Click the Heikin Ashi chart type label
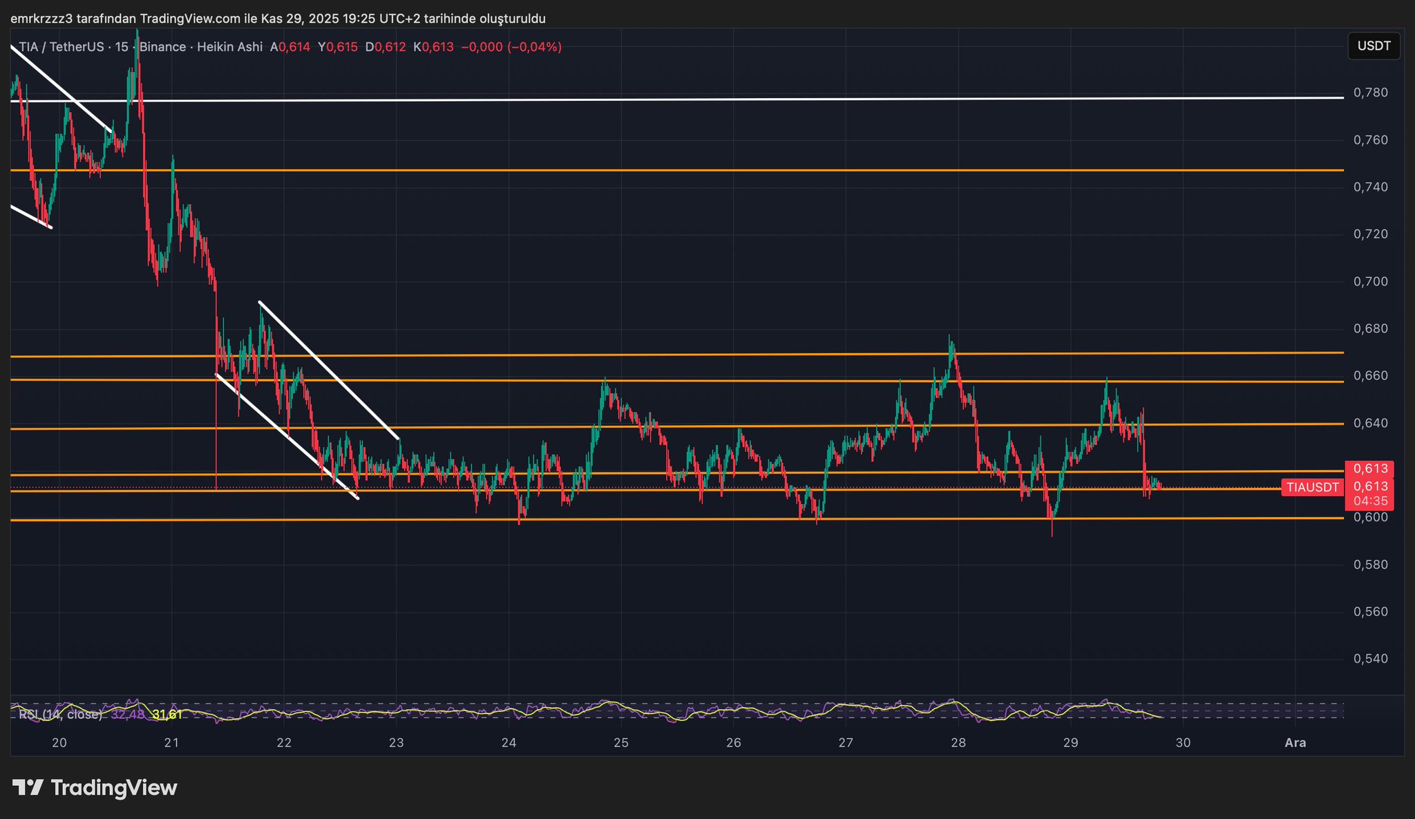Screen dimensions: 1415x819 (229, 47)
